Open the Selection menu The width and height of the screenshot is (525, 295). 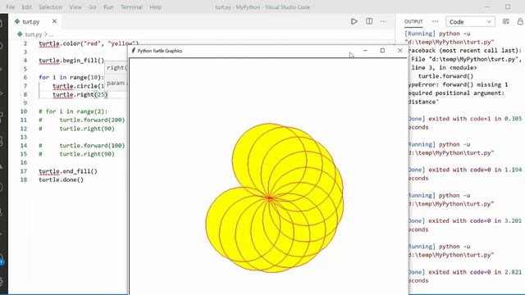pos(50,7)
